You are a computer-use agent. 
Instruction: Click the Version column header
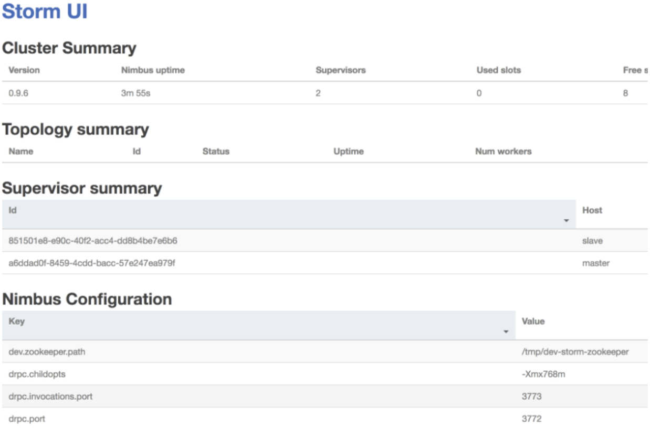pyautogui.click(x=24, y=70)
